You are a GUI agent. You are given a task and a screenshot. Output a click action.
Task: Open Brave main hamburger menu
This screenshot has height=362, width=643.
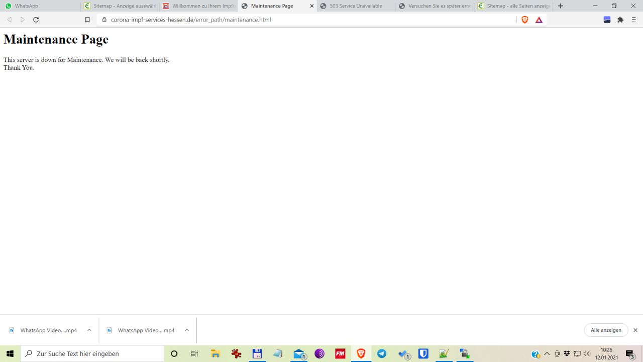(x=634, y=20)
